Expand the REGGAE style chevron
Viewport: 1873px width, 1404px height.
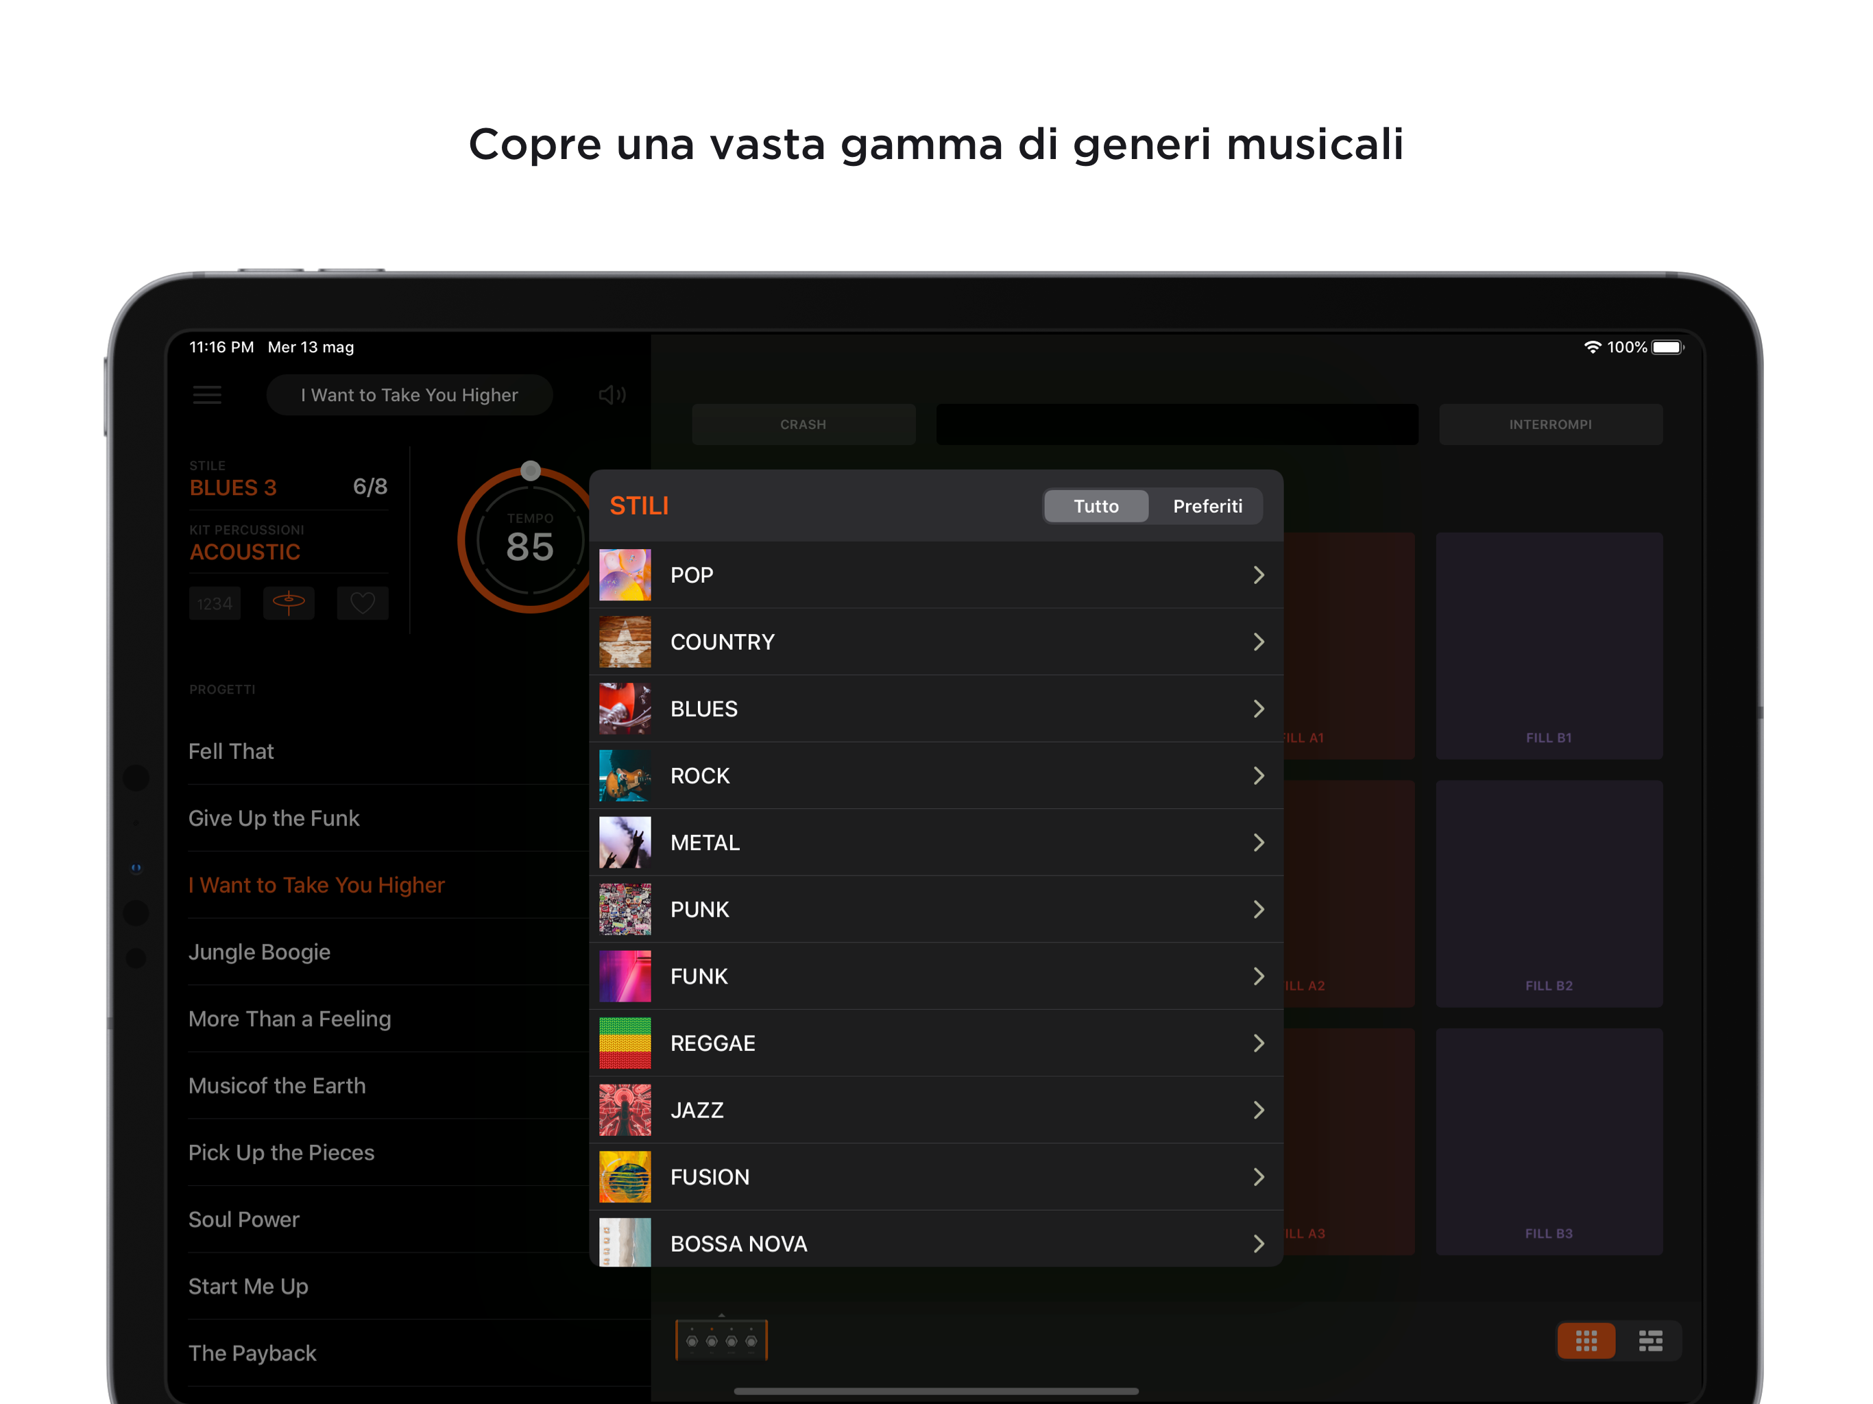pos(1258,1043)
